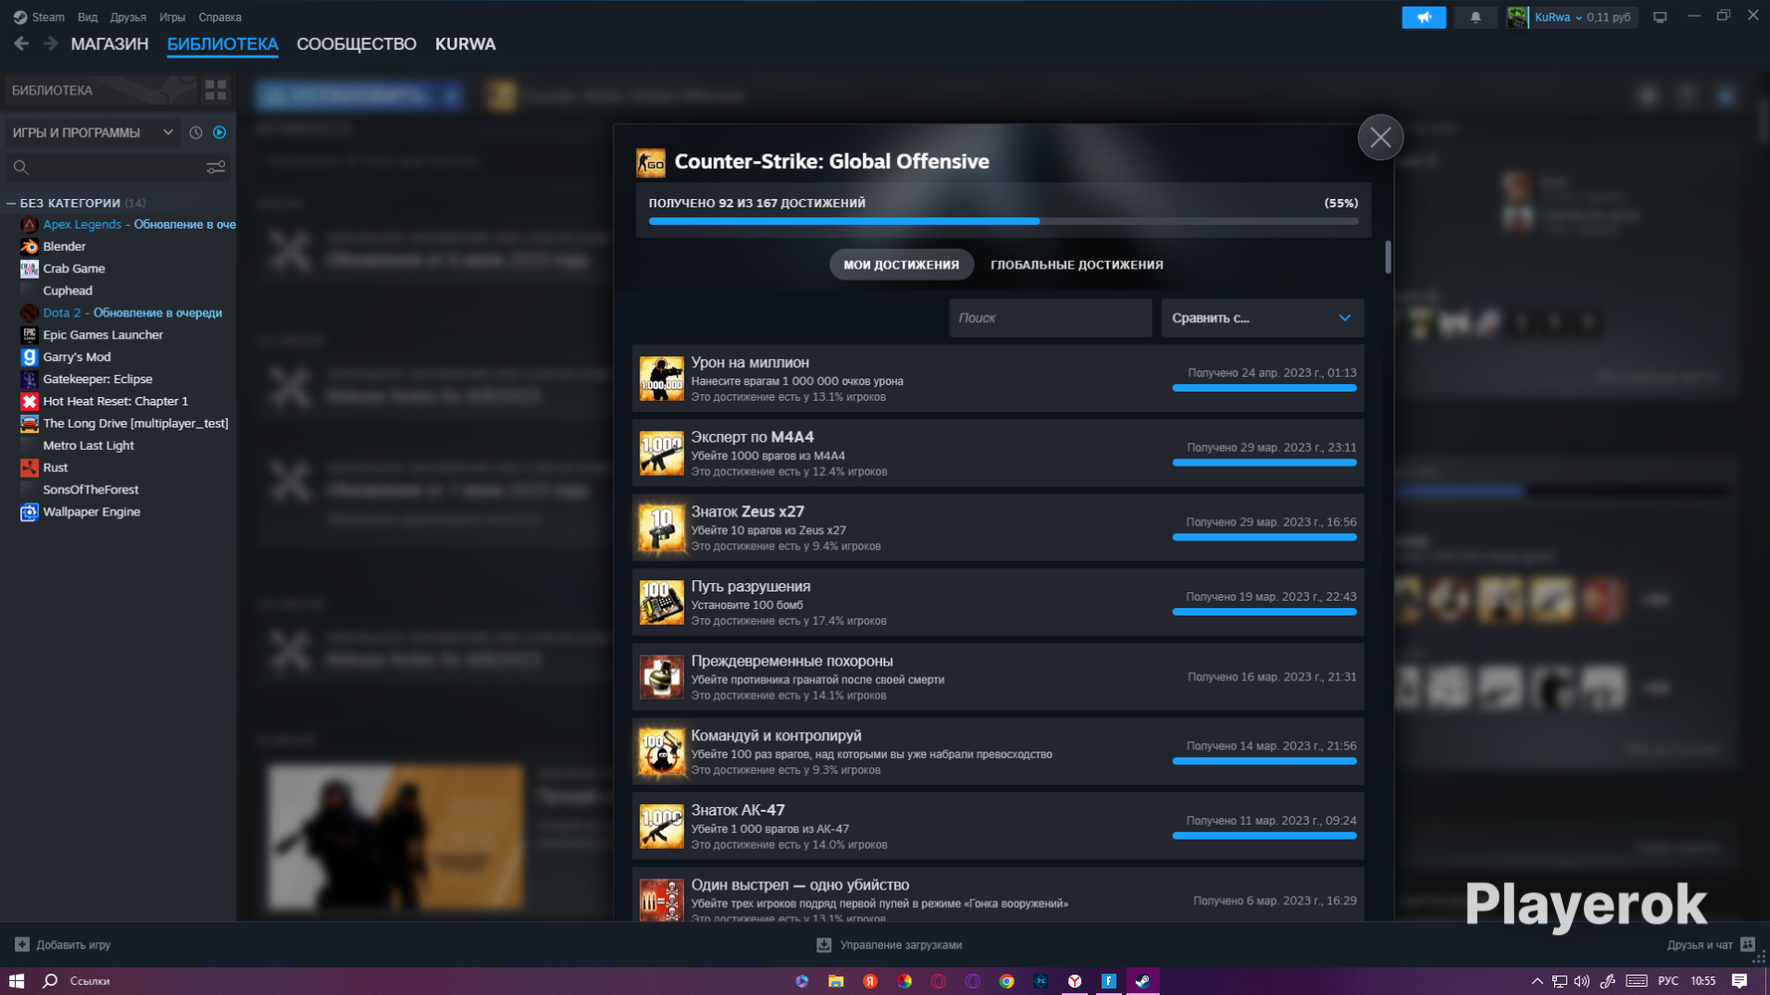Click the Steam icon in the taskbar
Viewport: 1770px width, 995px height.
click(1143, 981)
